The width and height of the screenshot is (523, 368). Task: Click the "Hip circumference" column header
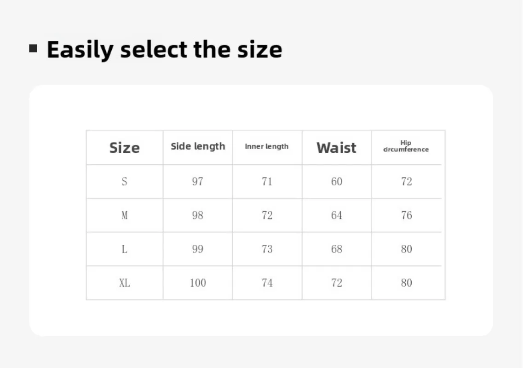pyautogui.click(x=406, y=147)
